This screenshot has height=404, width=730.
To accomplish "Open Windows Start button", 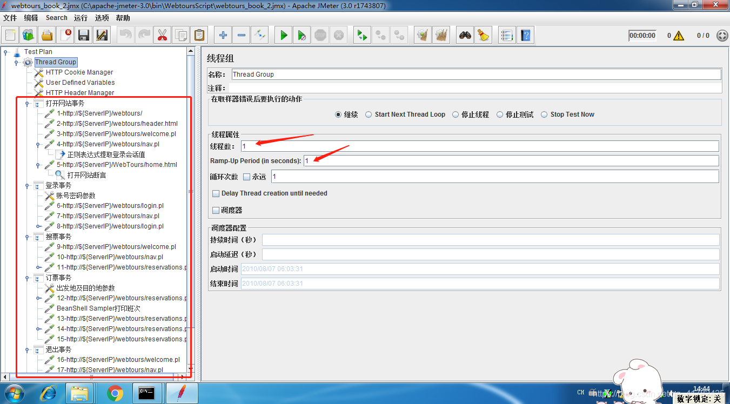I will (x=14, y=393).
